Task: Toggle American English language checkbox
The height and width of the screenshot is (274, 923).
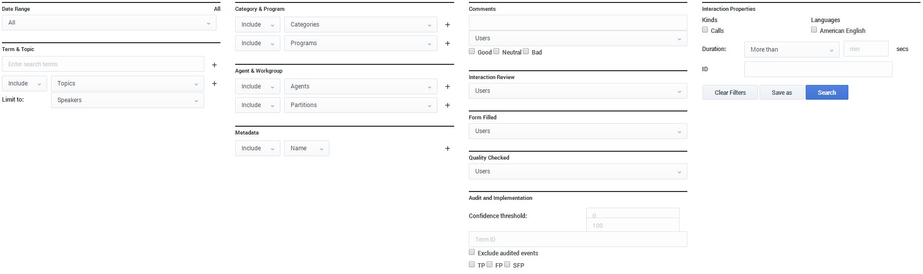Action: tap(814, 30)
